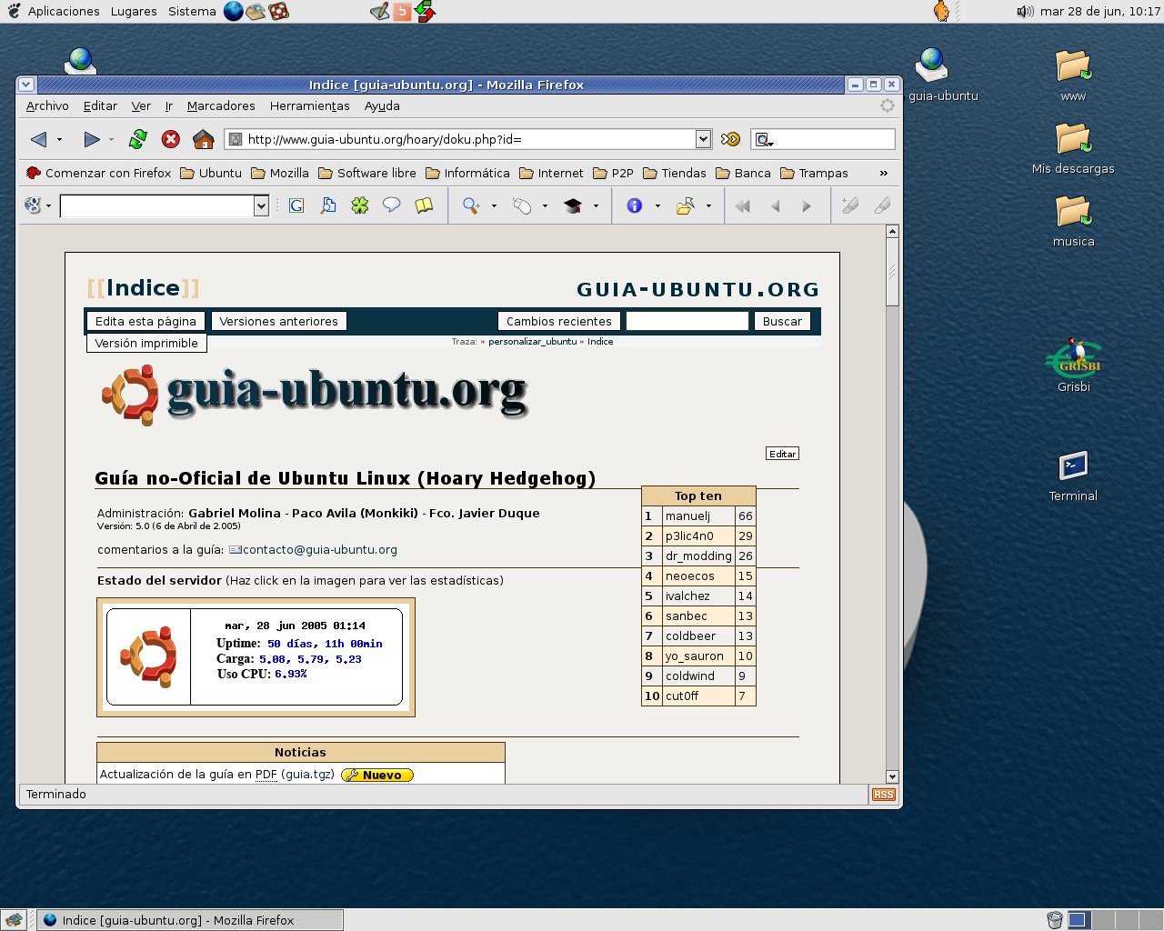
Task: Open the Herramientas menu
Action: (309, 105)
